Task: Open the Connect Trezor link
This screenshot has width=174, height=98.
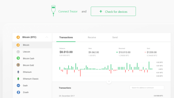Action: click(68, 11)
